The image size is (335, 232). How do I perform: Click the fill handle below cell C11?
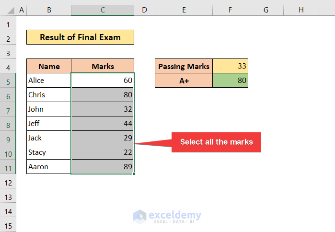tap(134, 174)
